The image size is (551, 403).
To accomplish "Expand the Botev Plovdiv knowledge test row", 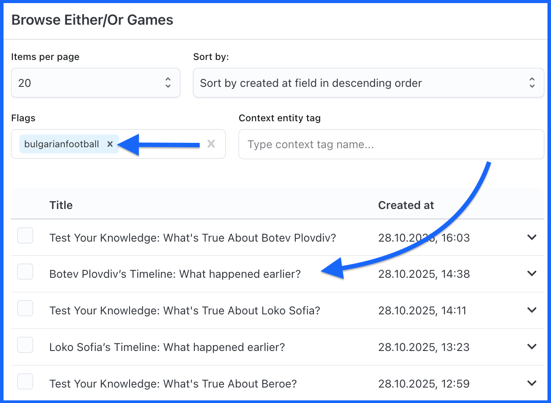I will [532, 237].
